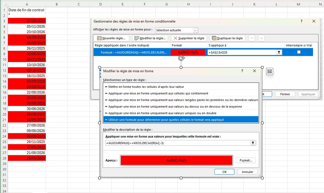Select cell with Date de fin de contrat
Screen dimensions: 324x193
27,10
